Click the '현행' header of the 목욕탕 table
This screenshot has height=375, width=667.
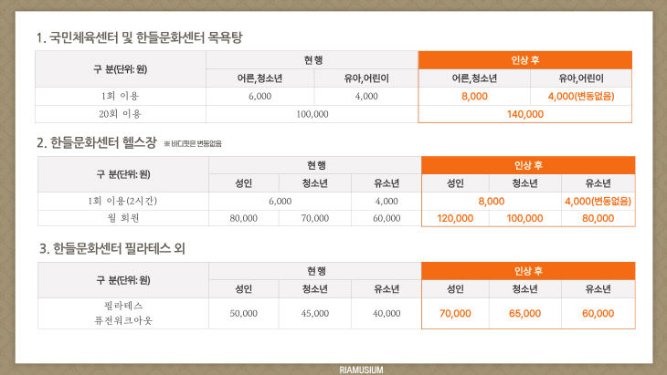(x=312, y=59)
